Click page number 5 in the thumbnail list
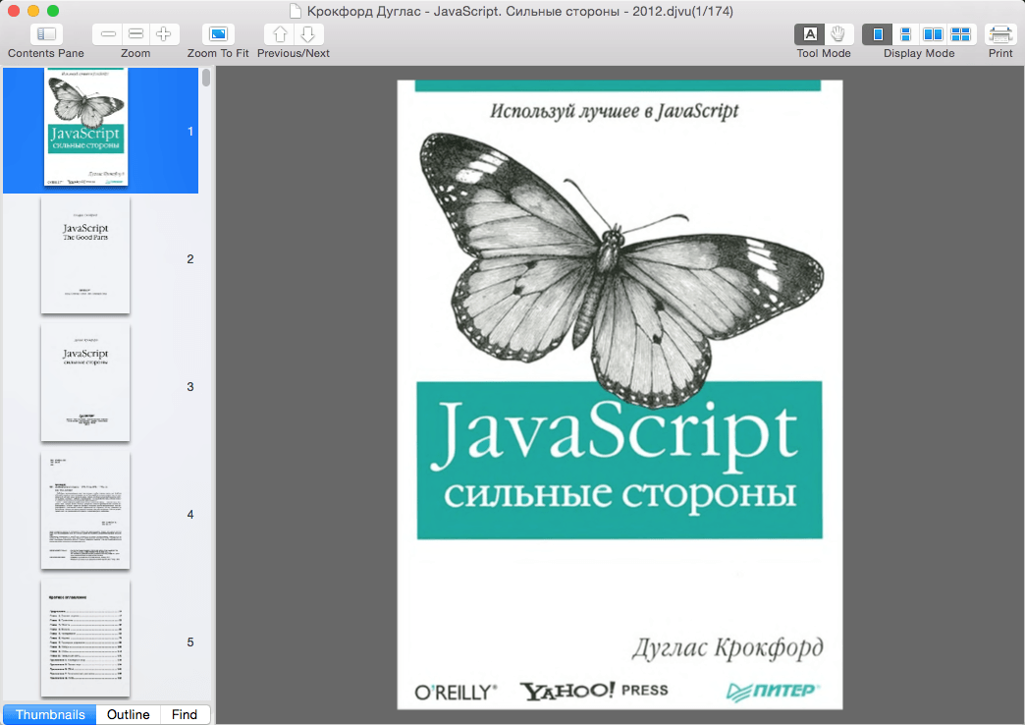Screen dimensions: 1025x725 [190, 641]
